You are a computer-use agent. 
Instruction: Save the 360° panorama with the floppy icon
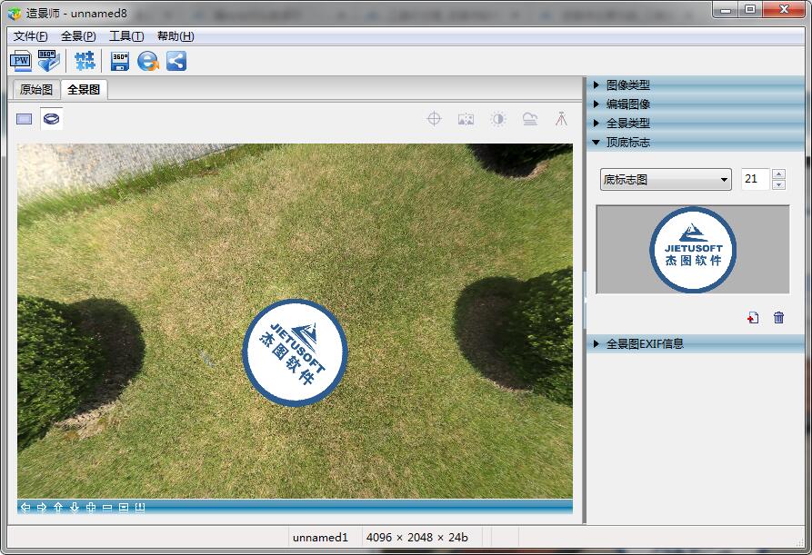pyautogui.click(x=120, y=61)
